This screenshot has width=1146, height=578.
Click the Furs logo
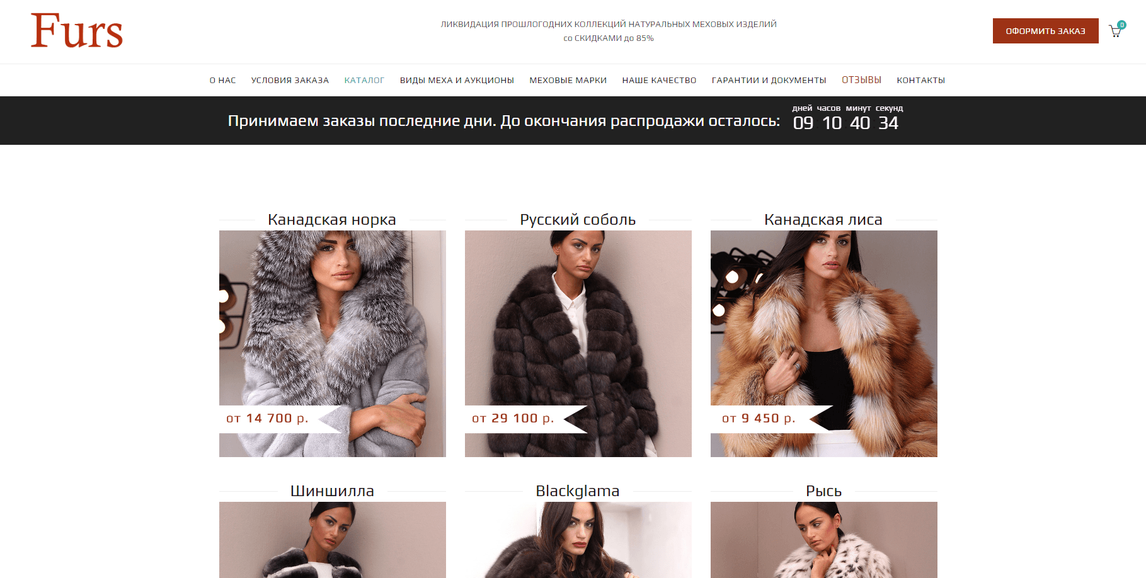[77, 31]
